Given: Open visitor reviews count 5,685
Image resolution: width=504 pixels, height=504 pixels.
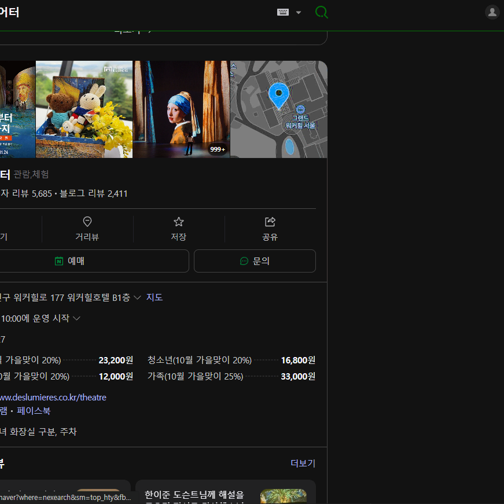Looking at the screenshot, I should 26,193.
